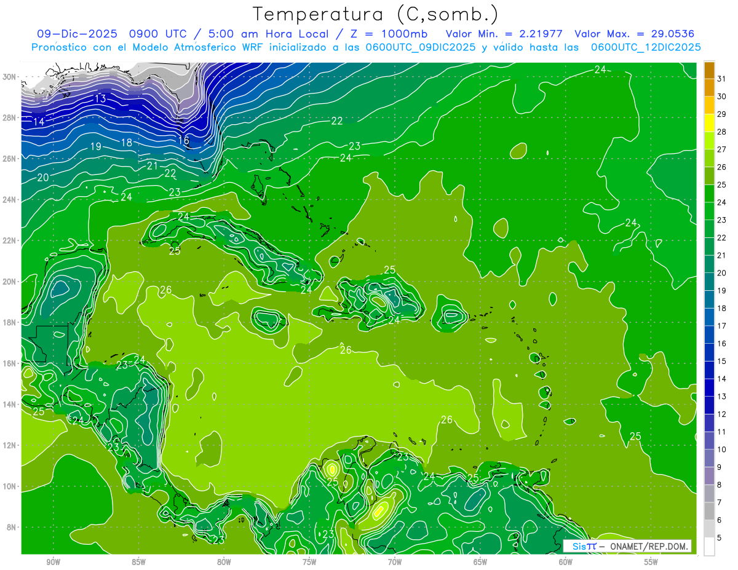738x570 pixels.
Task: Click the legend value "10"
Action: click(x=722, y=449)
